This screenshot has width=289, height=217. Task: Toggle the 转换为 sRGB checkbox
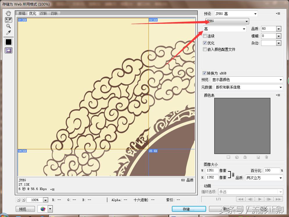tap(204, 73)
